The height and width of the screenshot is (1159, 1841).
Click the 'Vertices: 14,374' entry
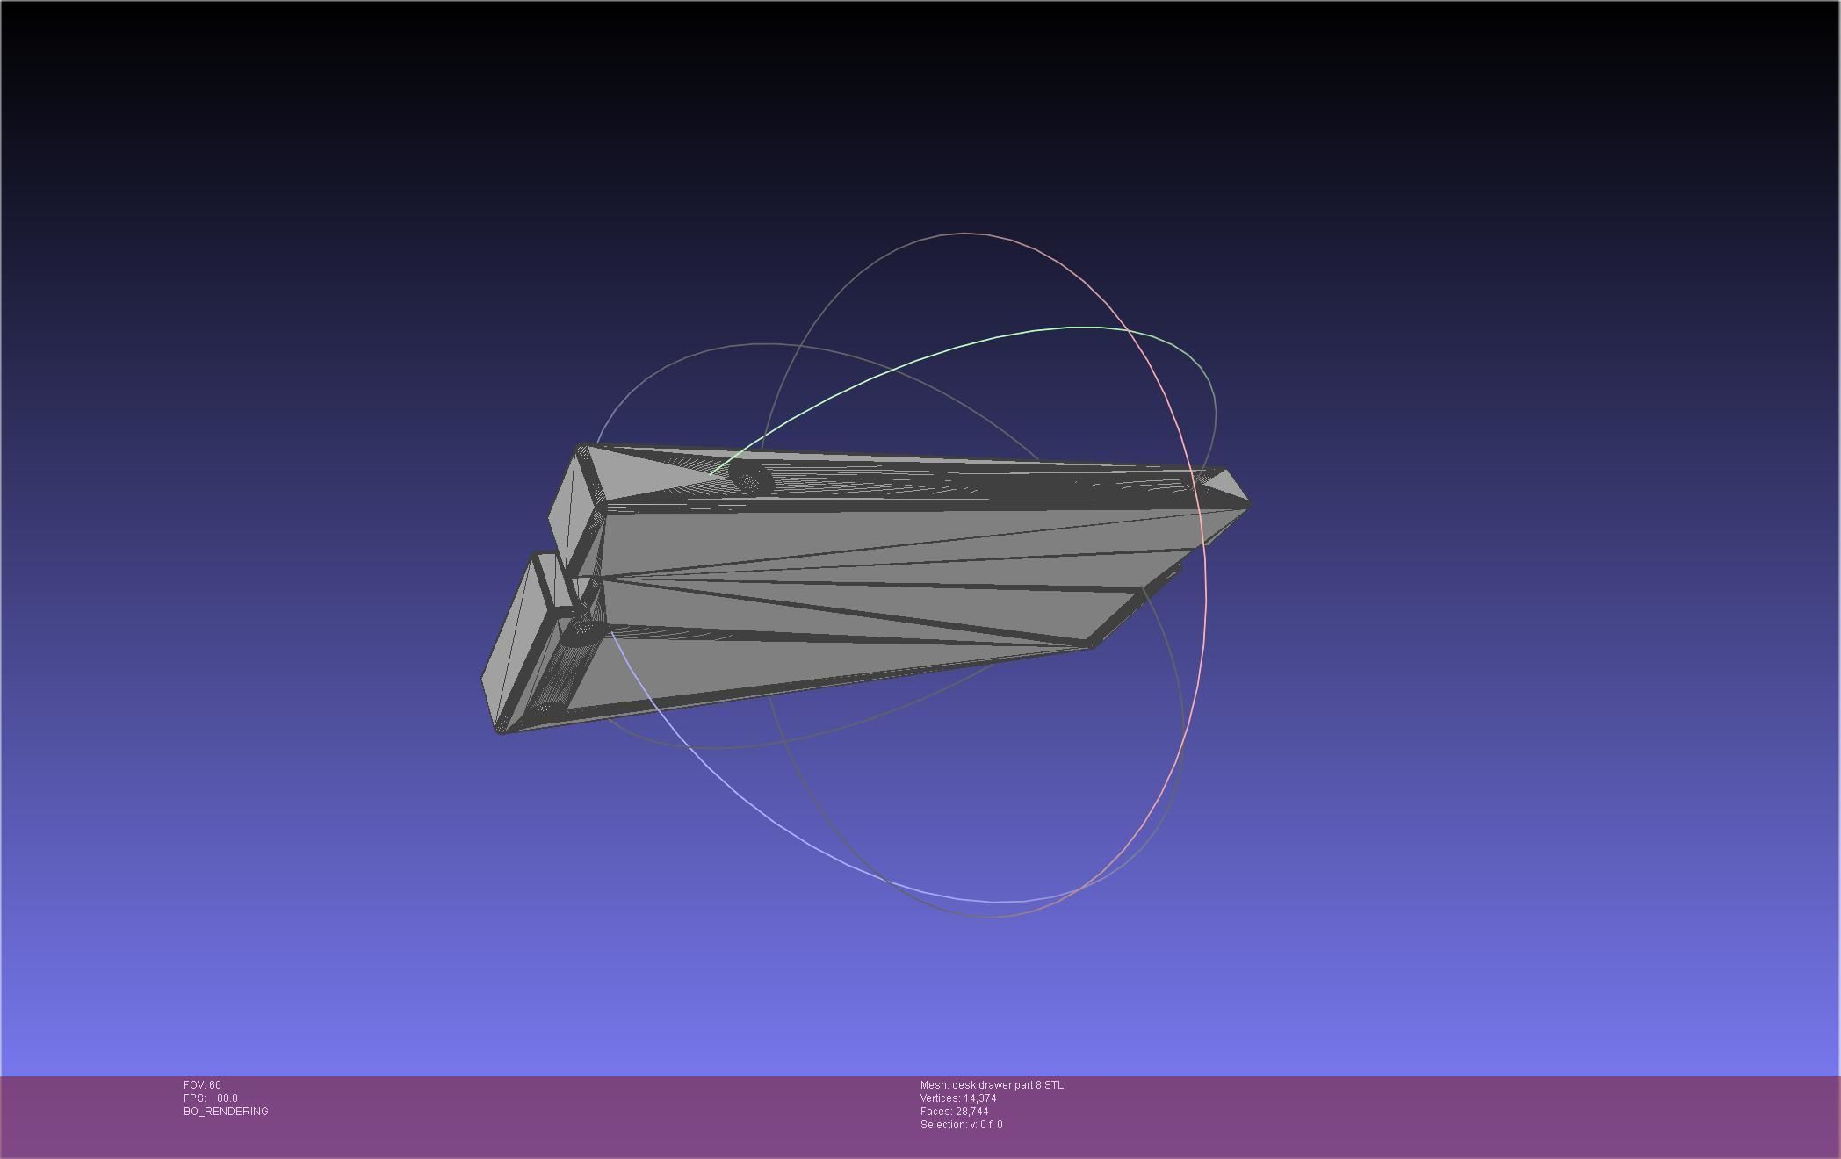tap(958, 1098)
